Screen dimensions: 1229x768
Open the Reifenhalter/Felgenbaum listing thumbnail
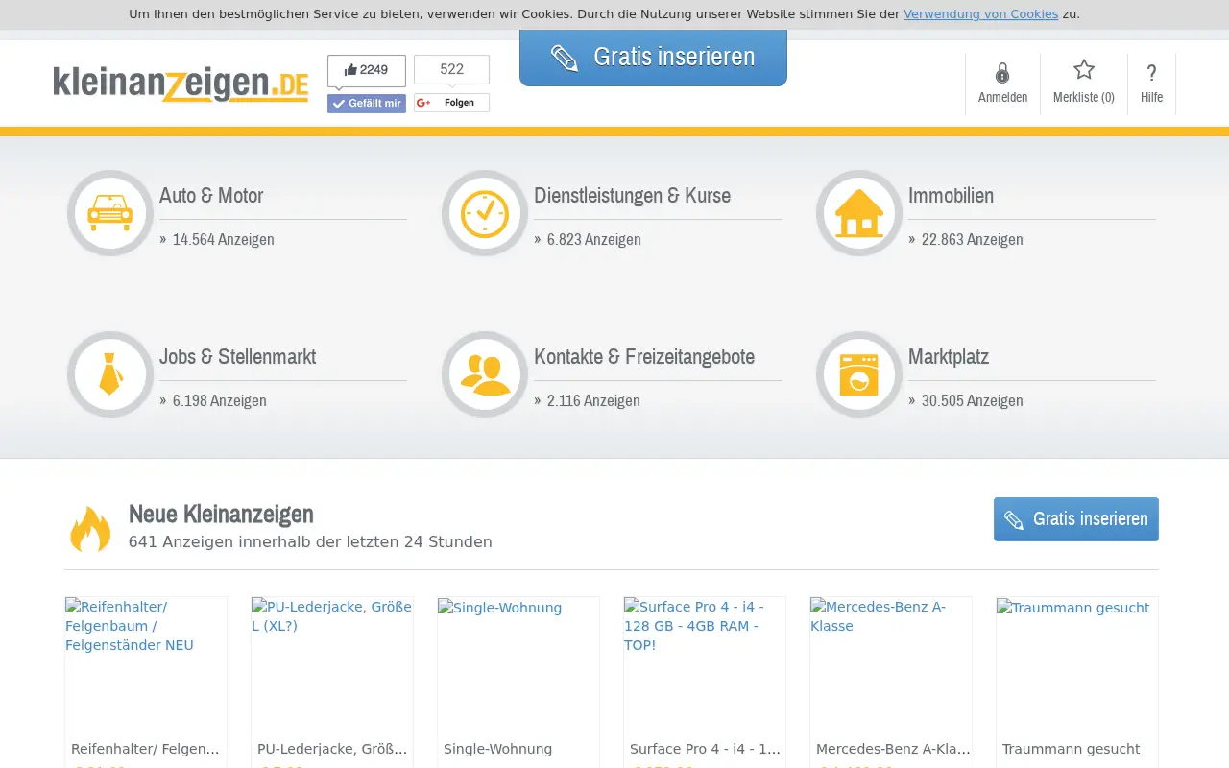[146, 666]
